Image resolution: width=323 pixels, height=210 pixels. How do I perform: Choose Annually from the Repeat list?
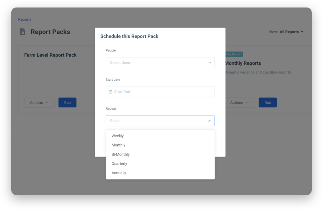pyautogui.click(x=160, y=173)
